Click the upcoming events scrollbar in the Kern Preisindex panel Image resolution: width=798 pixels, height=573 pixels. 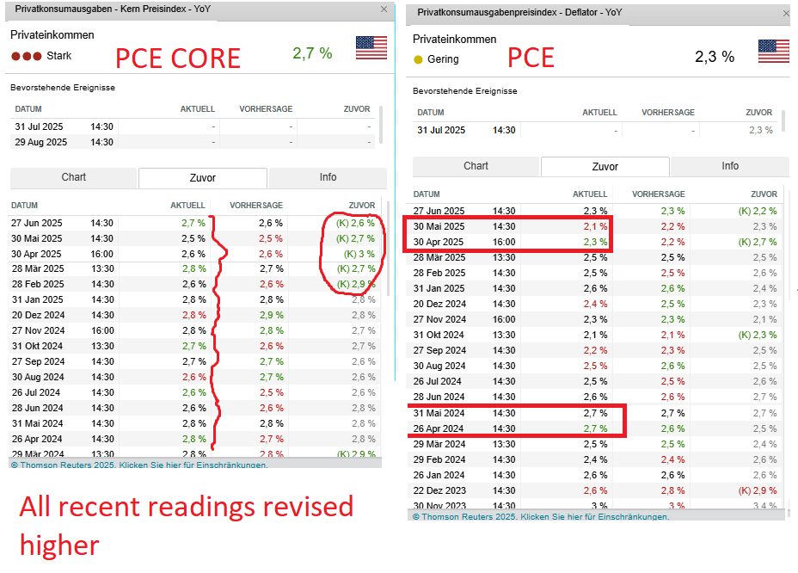click(x=381, y=126)
